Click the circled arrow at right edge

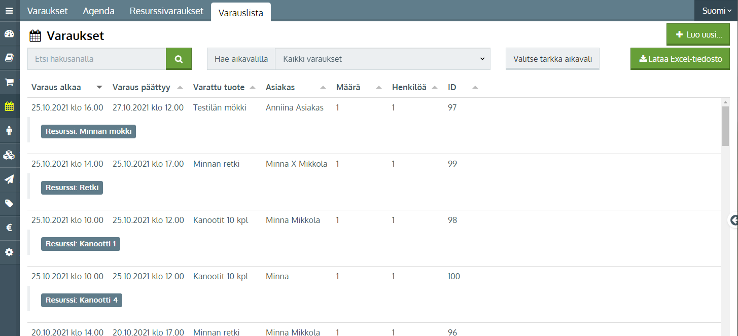(733, 220)
